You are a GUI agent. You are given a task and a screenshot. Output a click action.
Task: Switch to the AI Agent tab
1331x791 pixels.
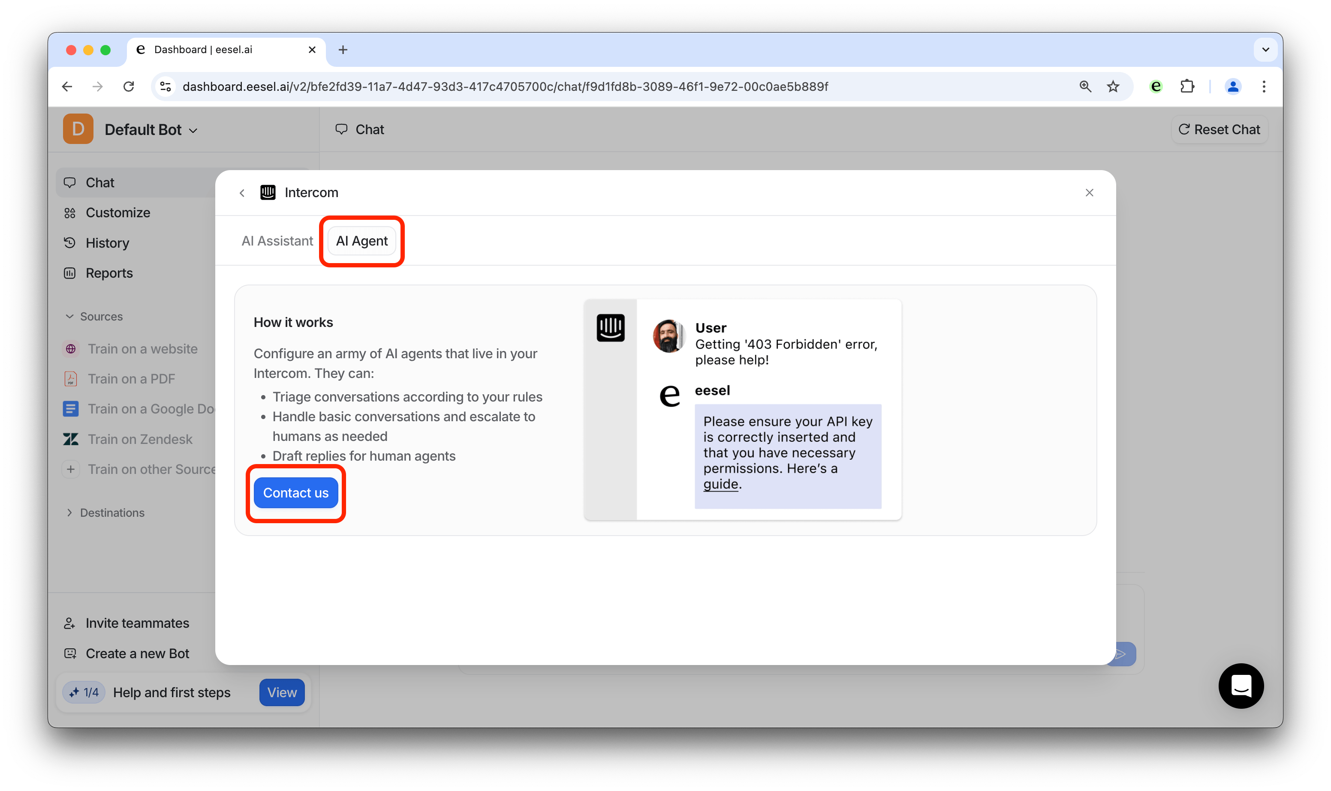pos(361,241)
